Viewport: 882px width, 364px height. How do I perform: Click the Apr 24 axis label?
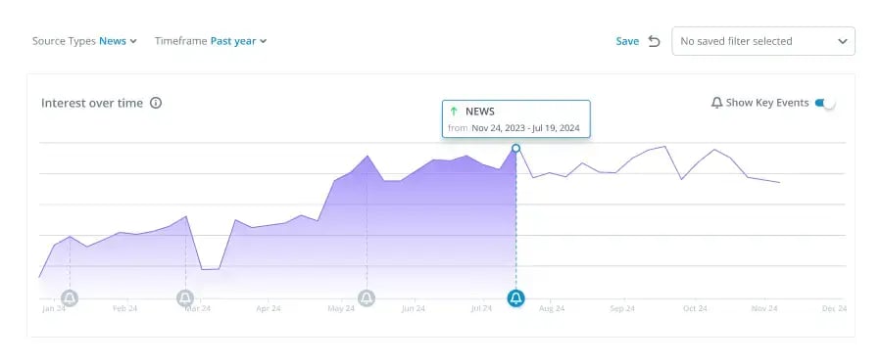pyautogui.click(x=269, y=308)
